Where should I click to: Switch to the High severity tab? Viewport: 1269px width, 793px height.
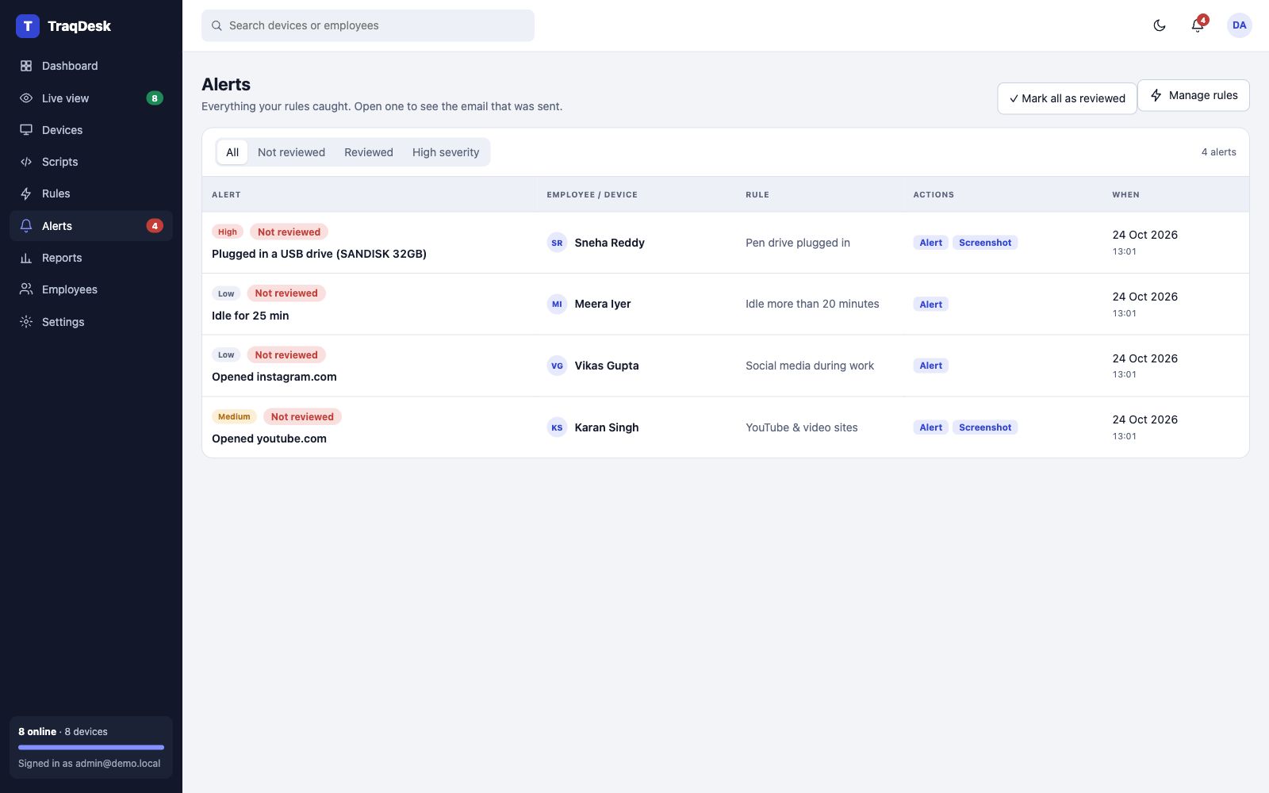[446, 152]
